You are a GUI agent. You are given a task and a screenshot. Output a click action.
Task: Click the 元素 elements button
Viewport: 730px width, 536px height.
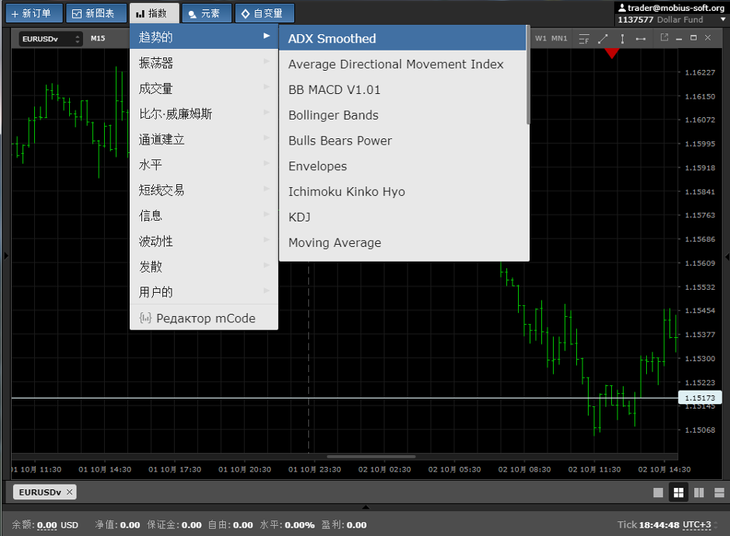[x=207, y=13]
